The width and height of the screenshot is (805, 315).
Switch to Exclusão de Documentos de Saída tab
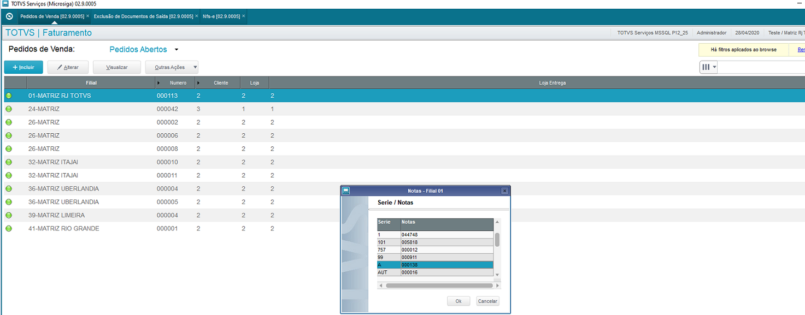(x=143, y=16)
